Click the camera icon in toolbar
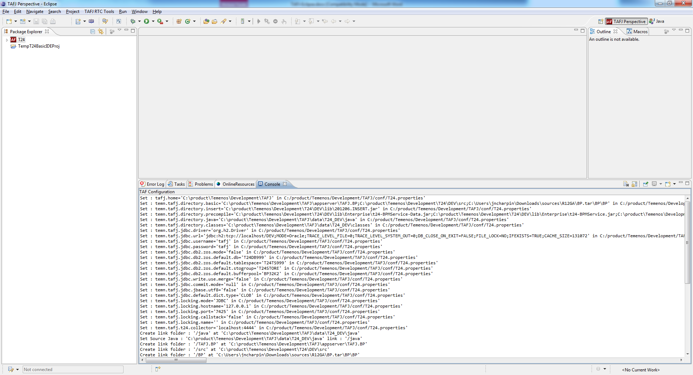The height and width of the screenshot is (375, 693). tap(91, 21)
